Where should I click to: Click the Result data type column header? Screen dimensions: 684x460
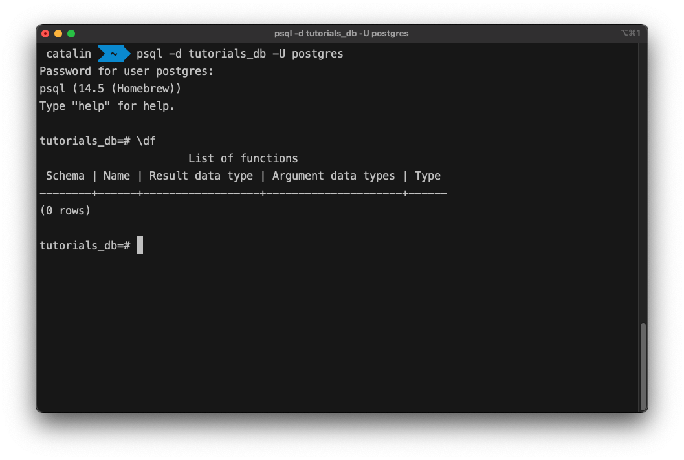[x=201, y=175]
